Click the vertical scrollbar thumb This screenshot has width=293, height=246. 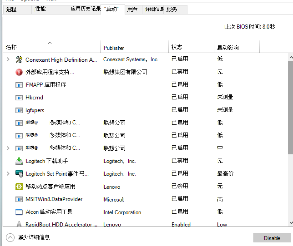[291, 108]
